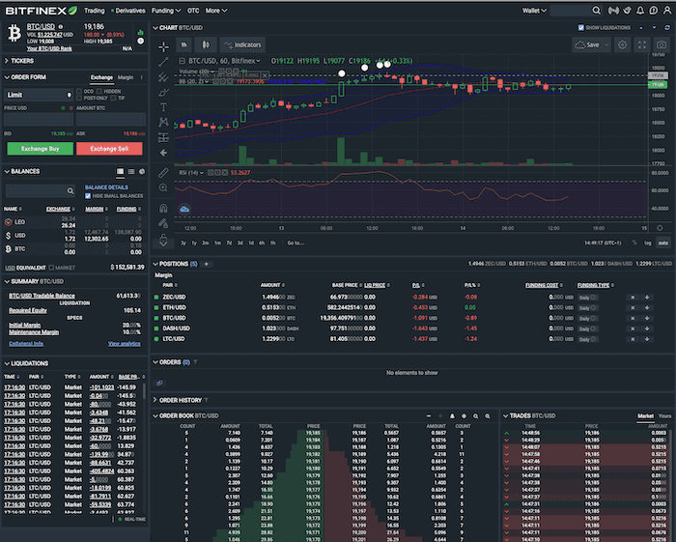
Task: Select the text annotation tool
Action: click(163, 107)
